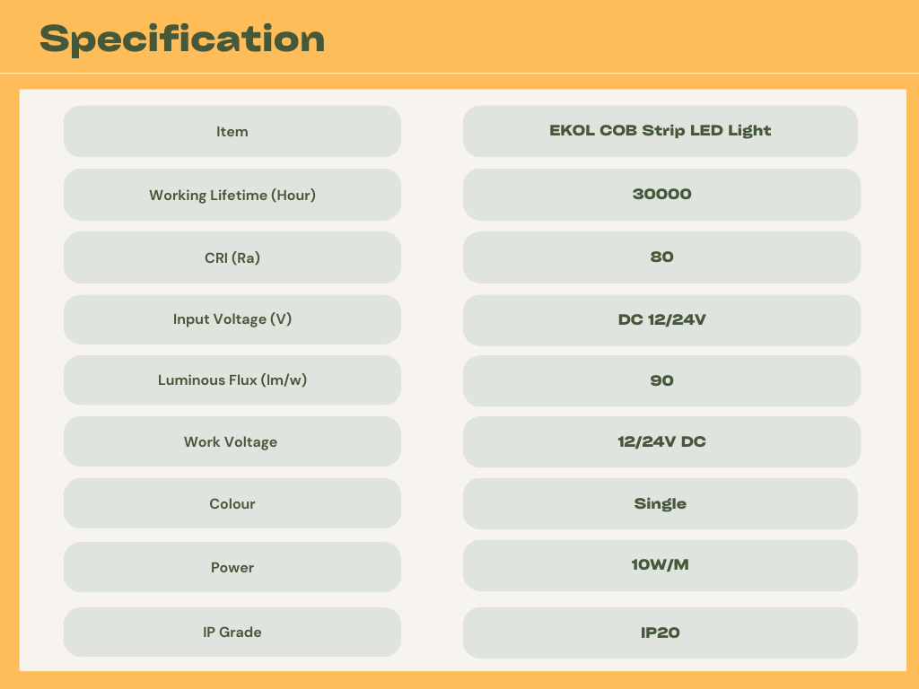This screenshot has width=919, height=689.
Task: Click the IP20 value cell
Action: coord(660,632)
